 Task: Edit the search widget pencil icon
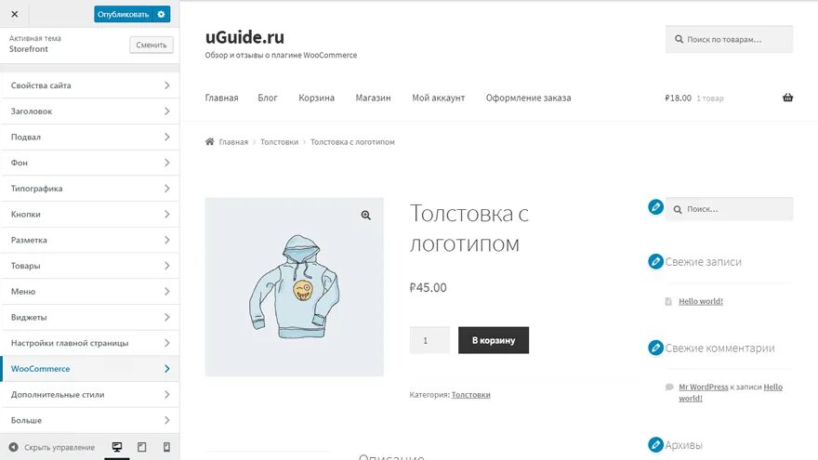655,207
